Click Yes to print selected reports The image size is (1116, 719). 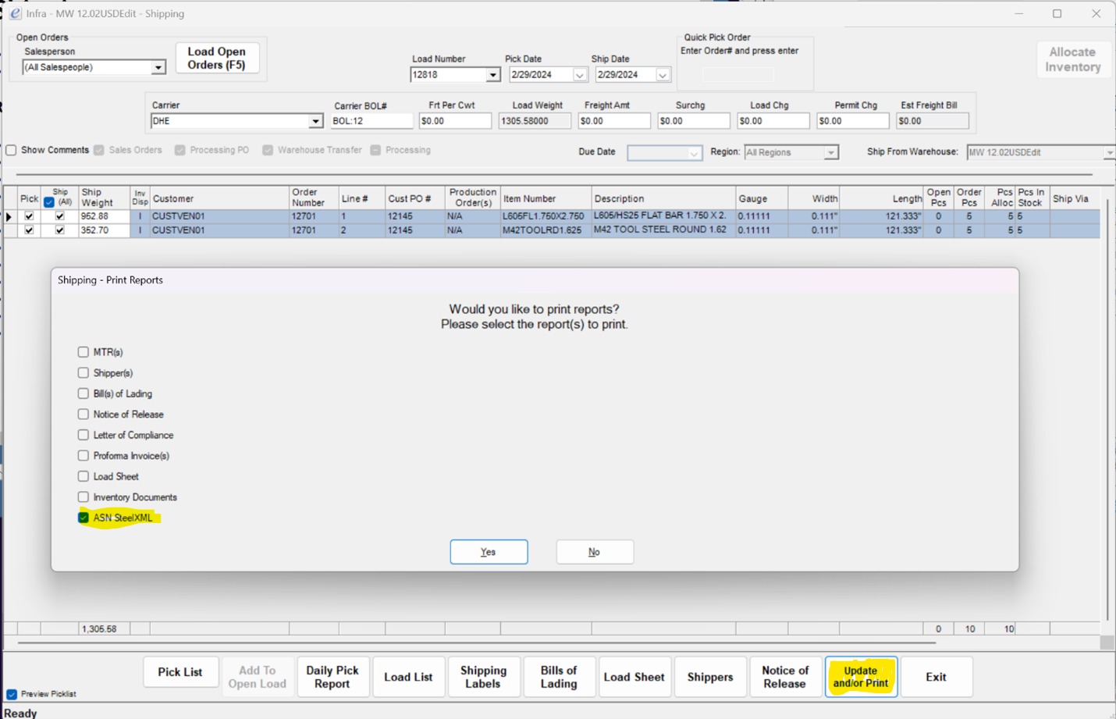pyautogui.click(x=489, y=551)
